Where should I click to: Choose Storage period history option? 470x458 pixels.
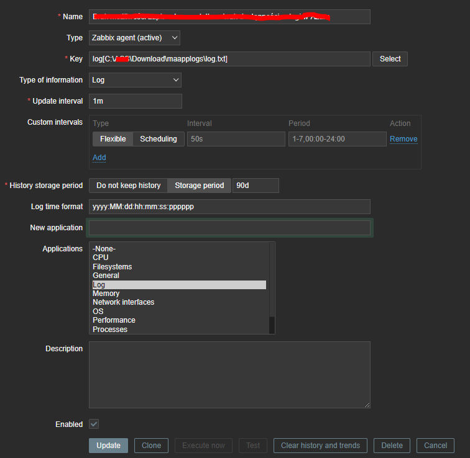199,186
